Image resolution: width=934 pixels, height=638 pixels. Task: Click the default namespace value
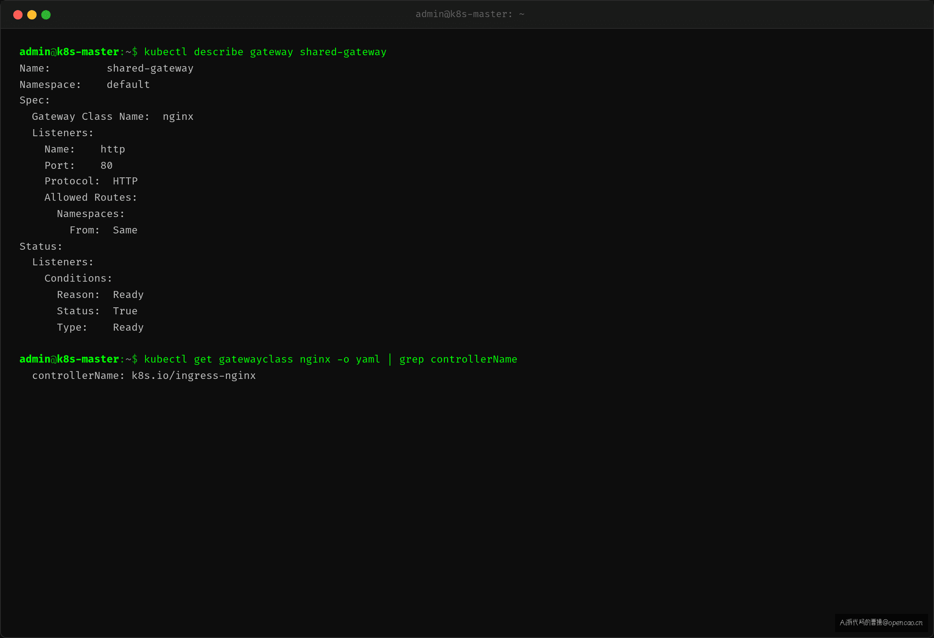coord(128,85)
